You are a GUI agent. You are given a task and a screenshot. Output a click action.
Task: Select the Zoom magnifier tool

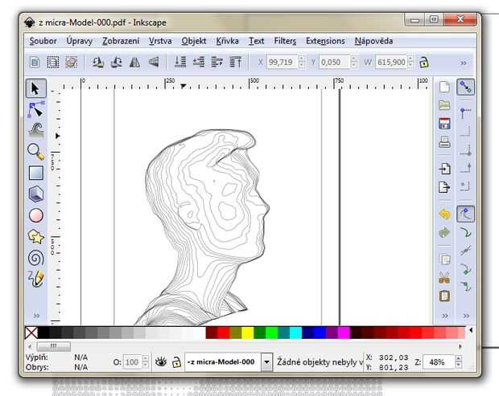click(35, 152)
